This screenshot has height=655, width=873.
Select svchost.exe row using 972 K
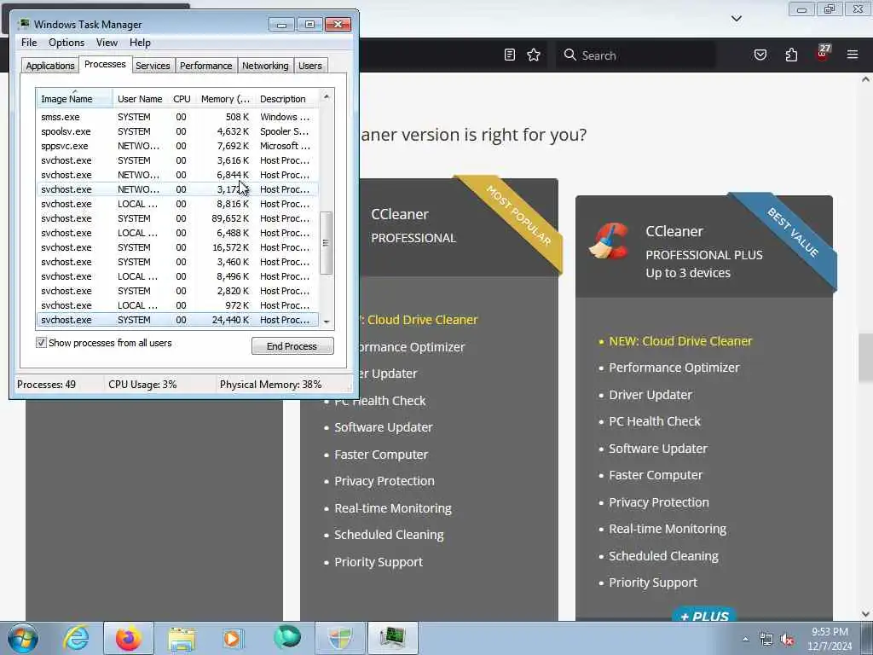pos(177,305)
